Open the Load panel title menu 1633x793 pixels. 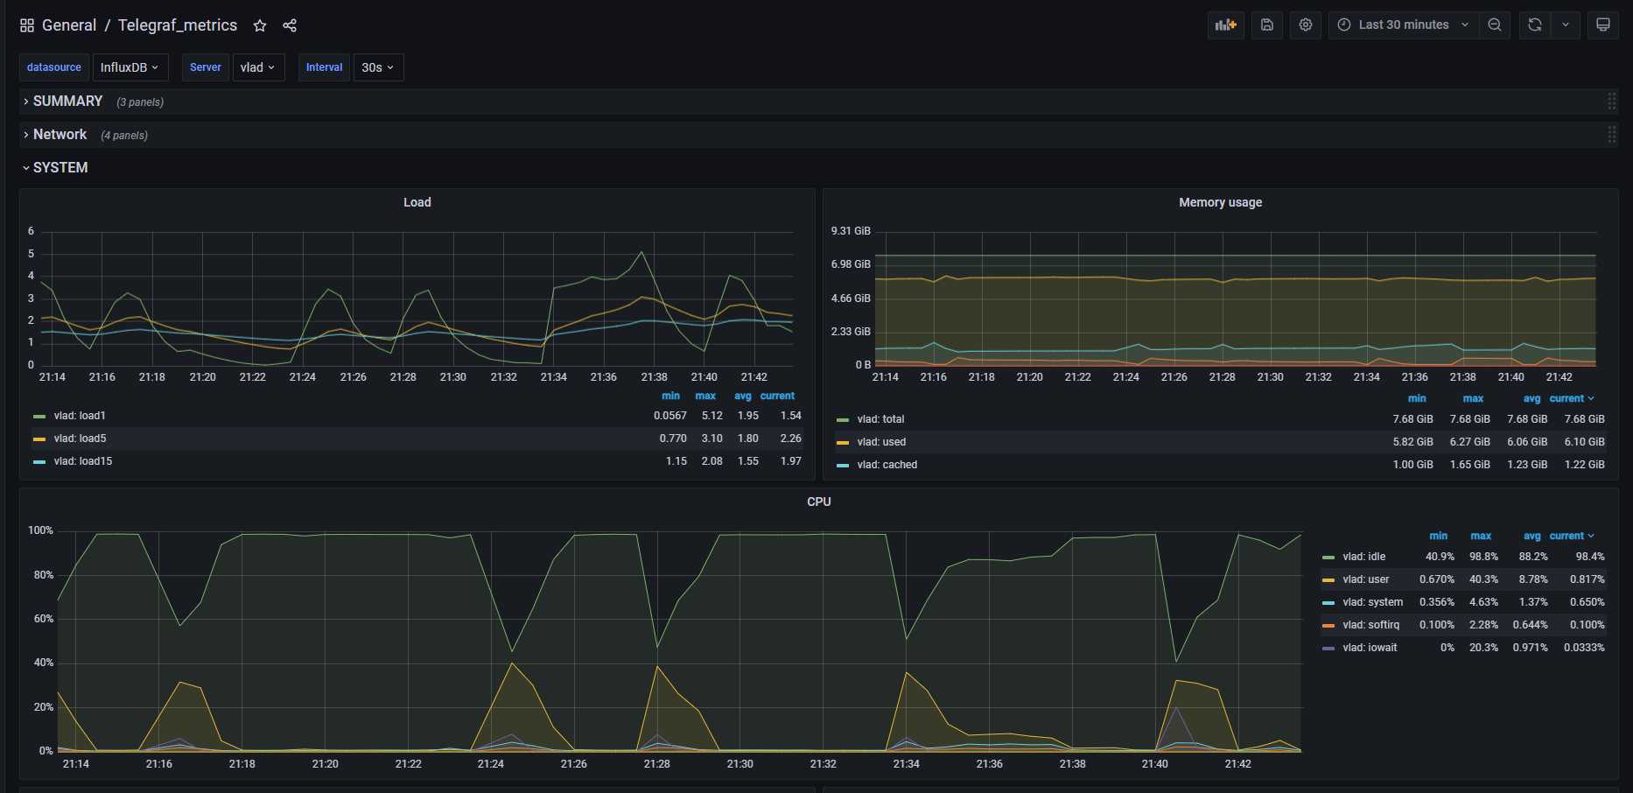pyautogui.click(x=417, y=202)
